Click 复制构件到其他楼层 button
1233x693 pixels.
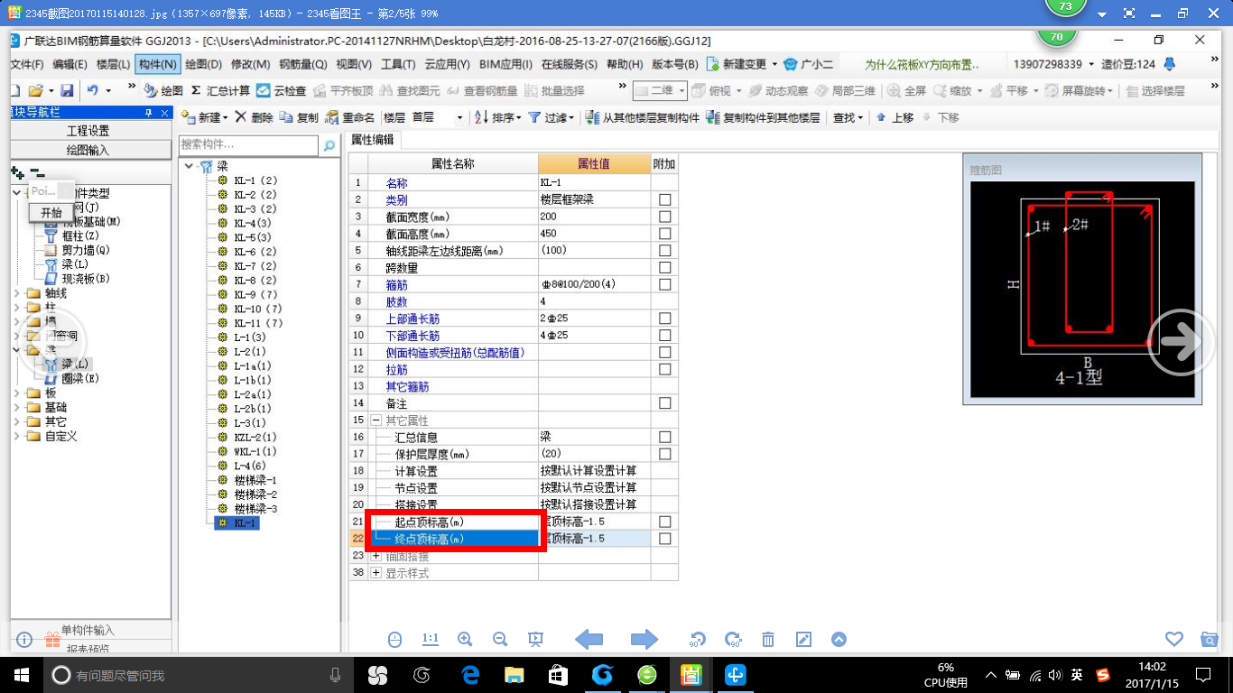(x=764, y=117)
